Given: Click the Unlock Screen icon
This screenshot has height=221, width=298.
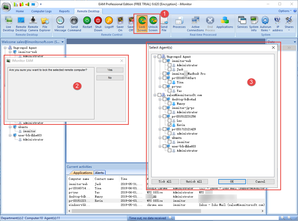Looking at the screenshot, I should click(x=153, y=24).
